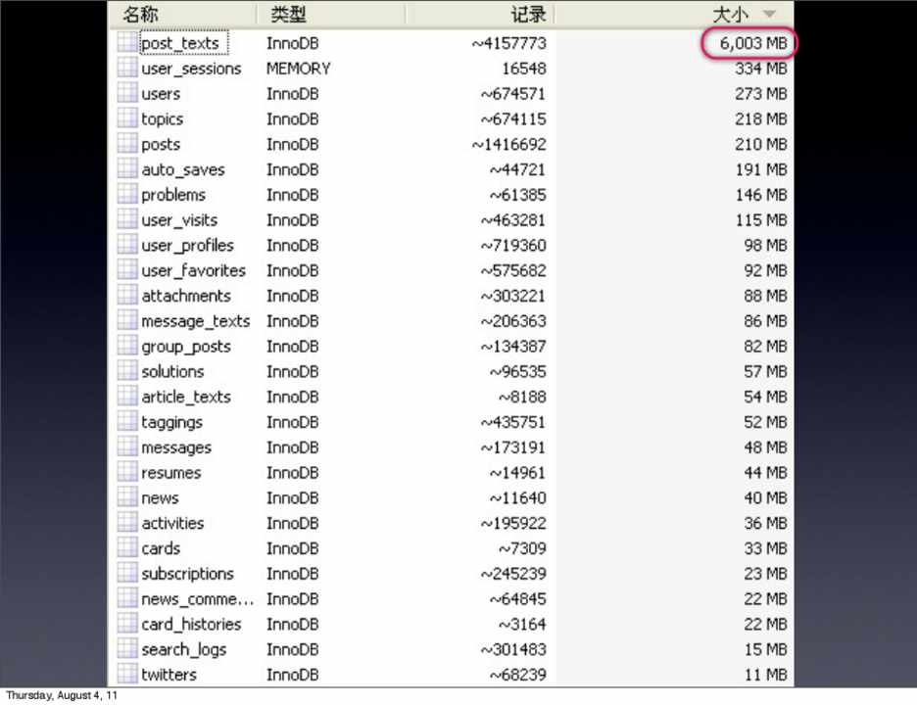Viewport: 917px width, 705px height.
Task: Click the MEMORY type cell for user_sessions
Action: [298, 69]
